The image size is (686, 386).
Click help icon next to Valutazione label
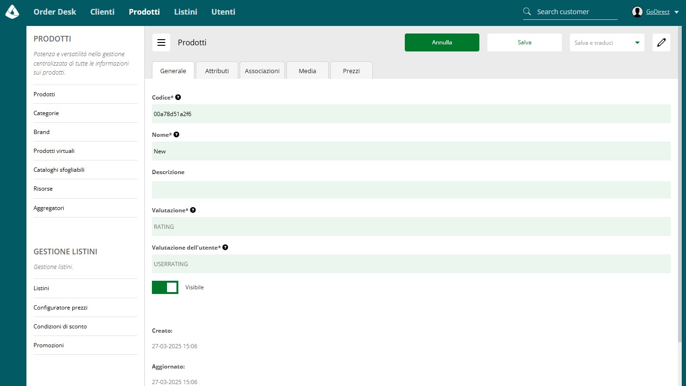pyautogui.click(x=193, y=210)
